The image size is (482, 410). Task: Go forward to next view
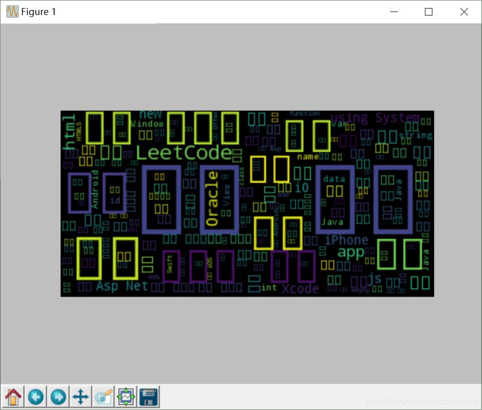[58, 397]
